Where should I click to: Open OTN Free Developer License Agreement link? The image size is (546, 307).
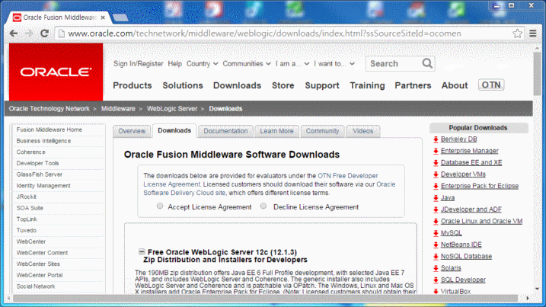pyautogui.click(x=260, y=180)
